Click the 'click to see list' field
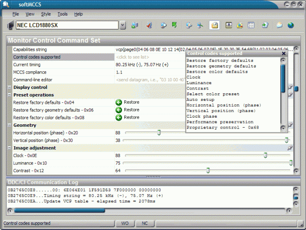This screenshot has width=306, height=230. click(x=150, y=57)
